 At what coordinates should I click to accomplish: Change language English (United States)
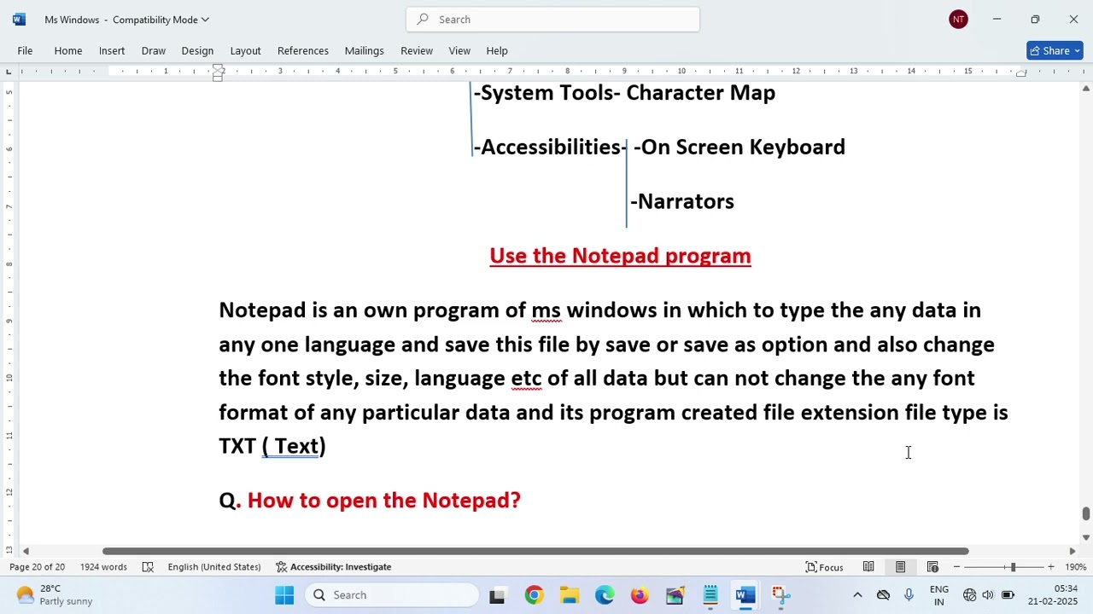pos(213,567)
